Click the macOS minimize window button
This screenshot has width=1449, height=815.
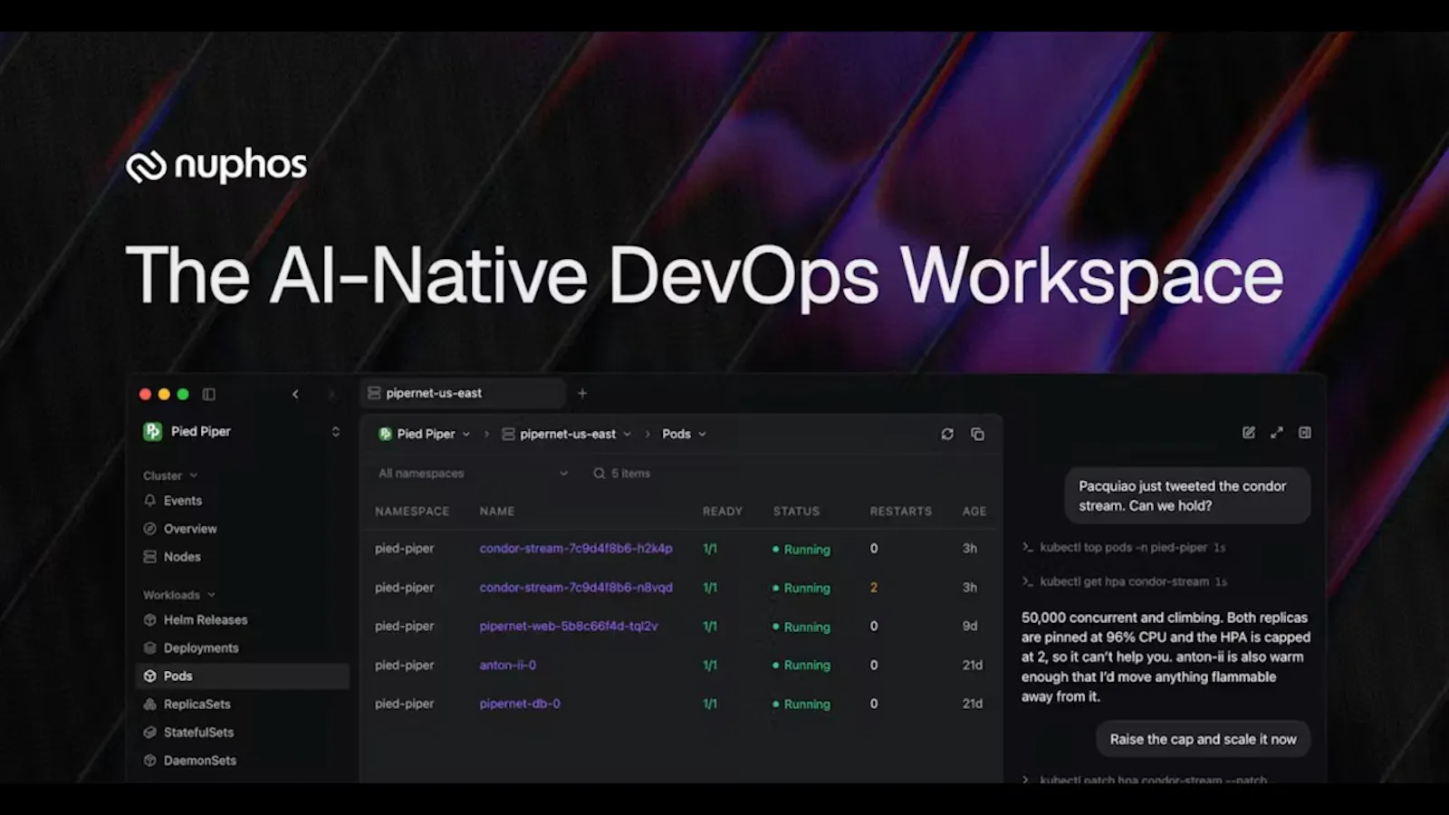[x=164, y=394]
